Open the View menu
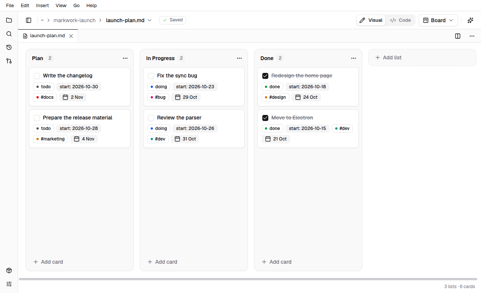The height and width of the screenshot is (293, 481). point(61,6)
